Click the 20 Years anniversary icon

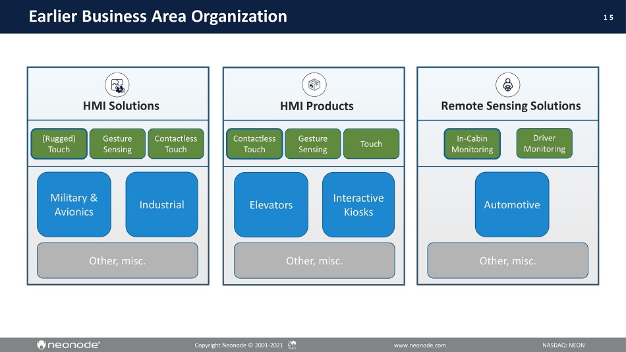tap(292, 345)
